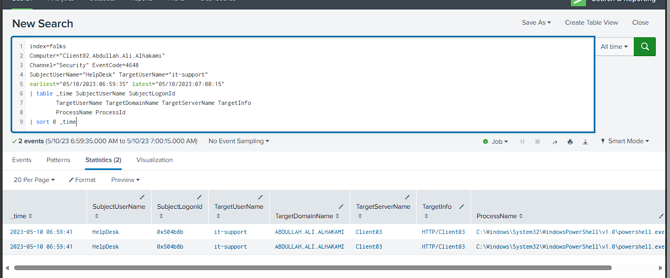Click the lightbulb icon beside Smart Mode
Image resolution: width=670 pixels, height=278 pixels.
(603, 141)
